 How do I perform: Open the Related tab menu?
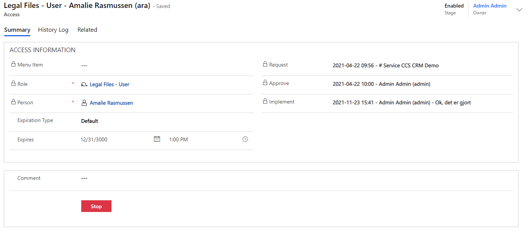87,30
